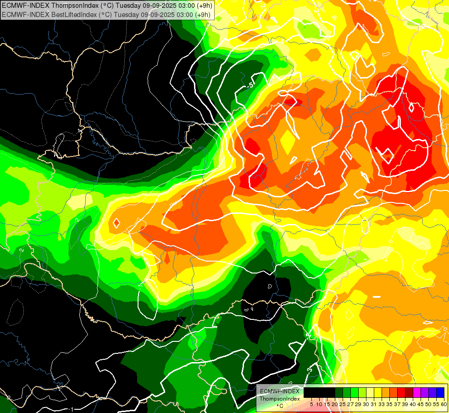Click the medium green legend swatch between 25 and 27
449x413 pixels.
(347, 392)
